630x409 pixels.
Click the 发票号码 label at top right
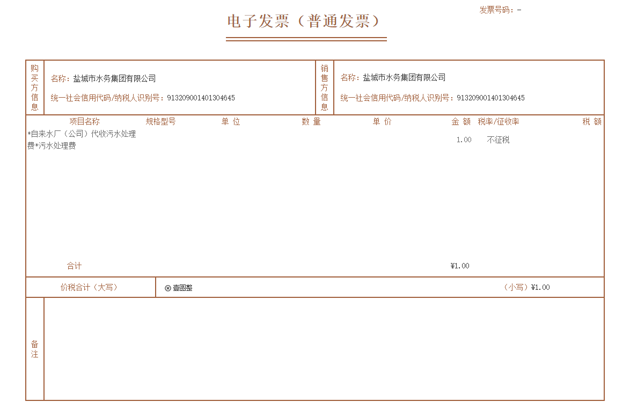click(x=496, y=10)
